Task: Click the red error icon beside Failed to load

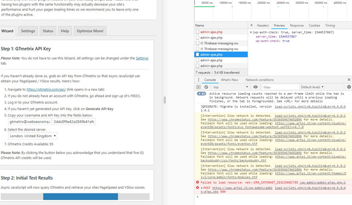Action: [197, 182]
